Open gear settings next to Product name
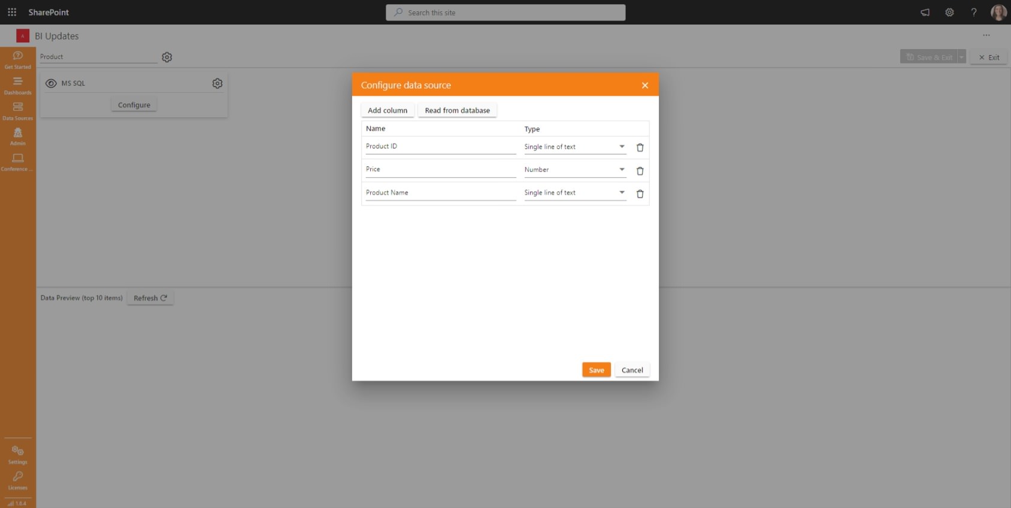Screen dimensions: 1011x508 click(x=167, y=57)
